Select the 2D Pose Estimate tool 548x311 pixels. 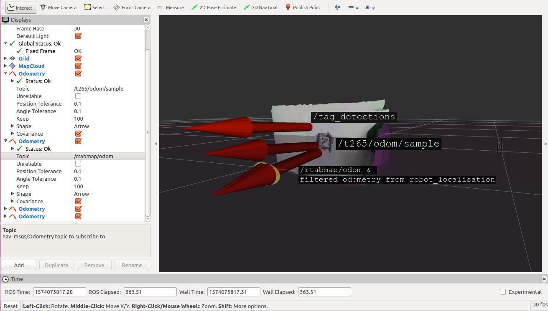pyautogui.click(x=214, y=8)
